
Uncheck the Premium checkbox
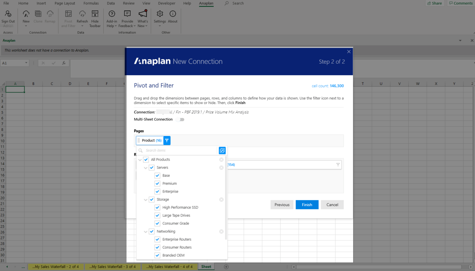pos(158,183)
